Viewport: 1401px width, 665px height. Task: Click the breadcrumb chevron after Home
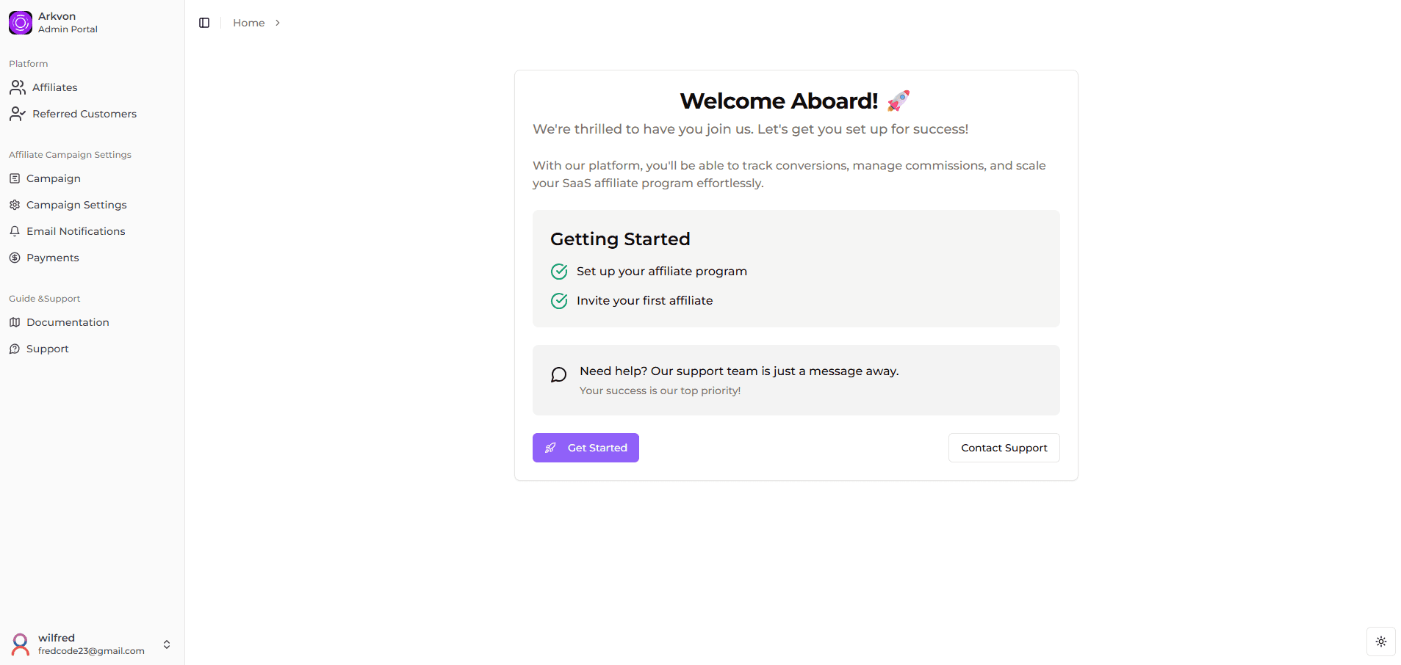278,23
